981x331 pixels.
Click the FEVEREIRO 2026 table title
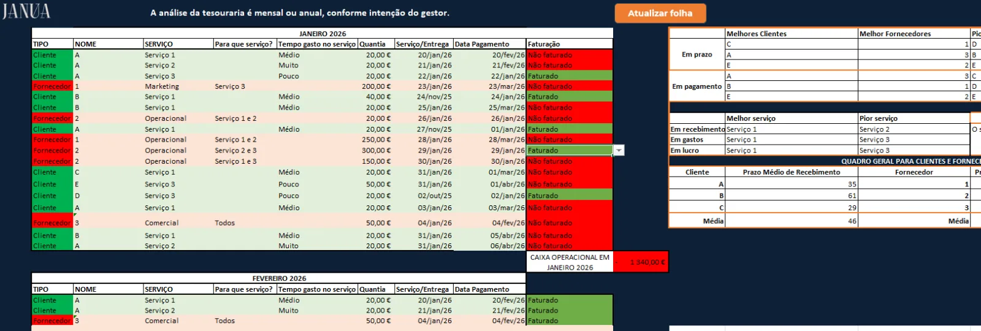pyautogui.click(x=279, y=278)
